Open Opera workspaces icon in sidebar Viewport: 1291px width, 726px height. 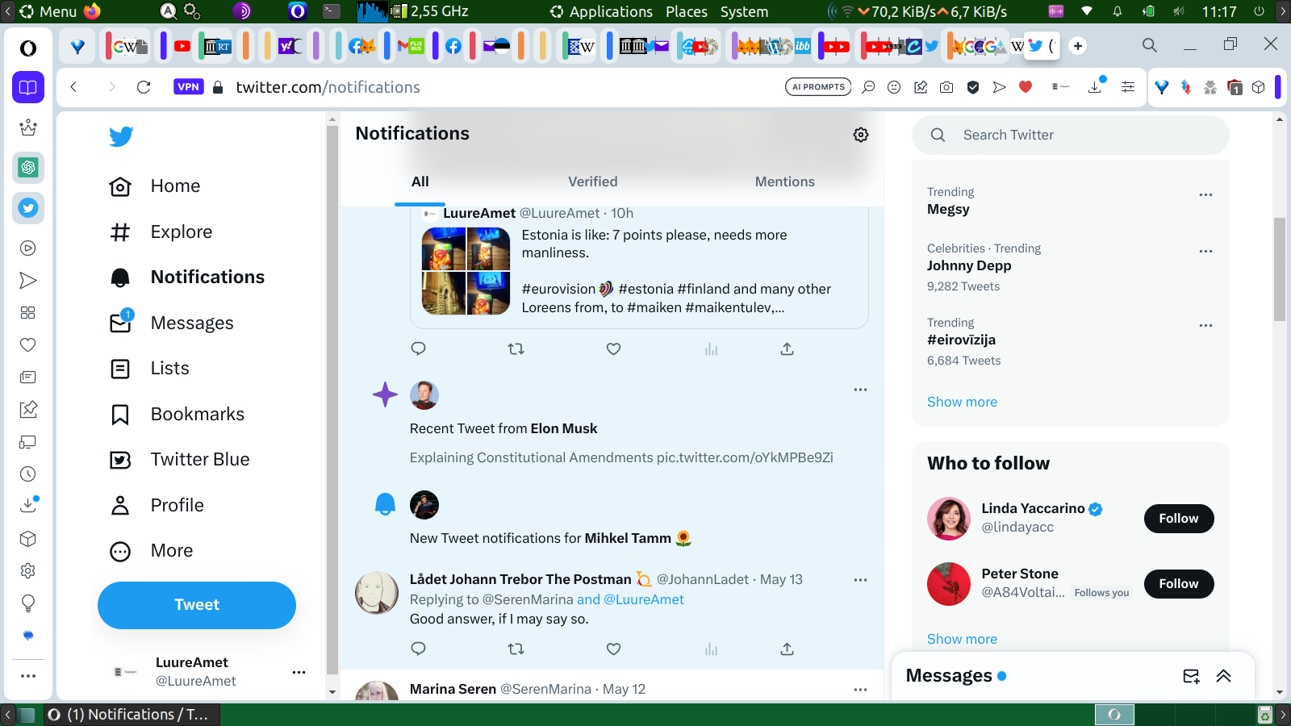(x=28, y=87)
